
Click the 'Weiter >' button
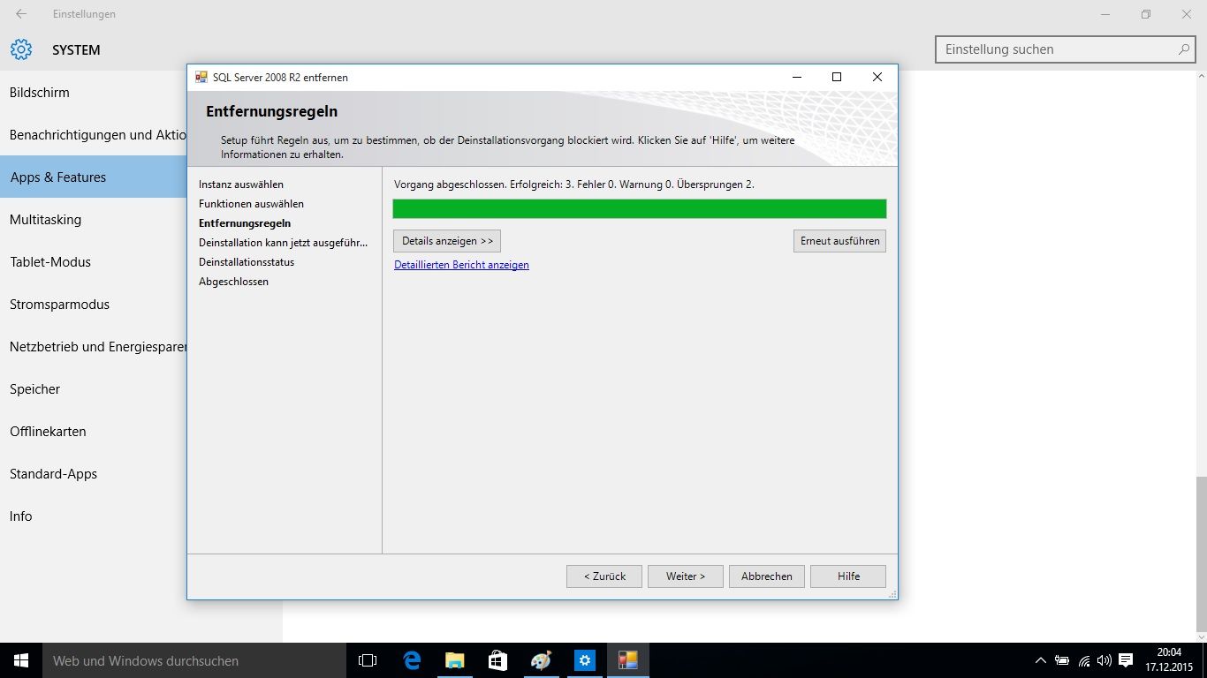tap(686, 576)
